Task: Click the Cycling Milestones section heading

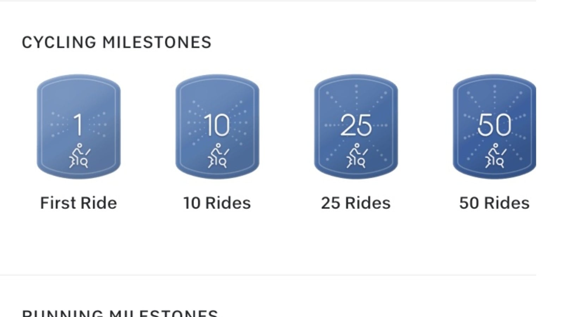Action: coord(117,42)
